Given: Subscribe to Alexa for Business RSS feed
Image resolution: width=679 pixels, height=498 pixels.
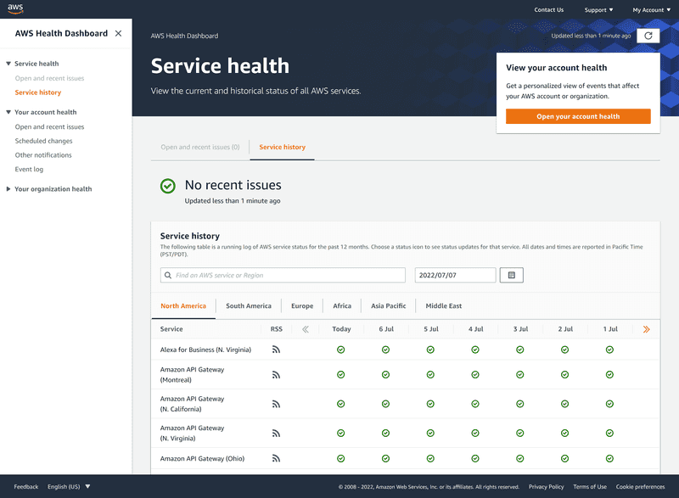Looking at the screenshot, I should tap(276, 350).
